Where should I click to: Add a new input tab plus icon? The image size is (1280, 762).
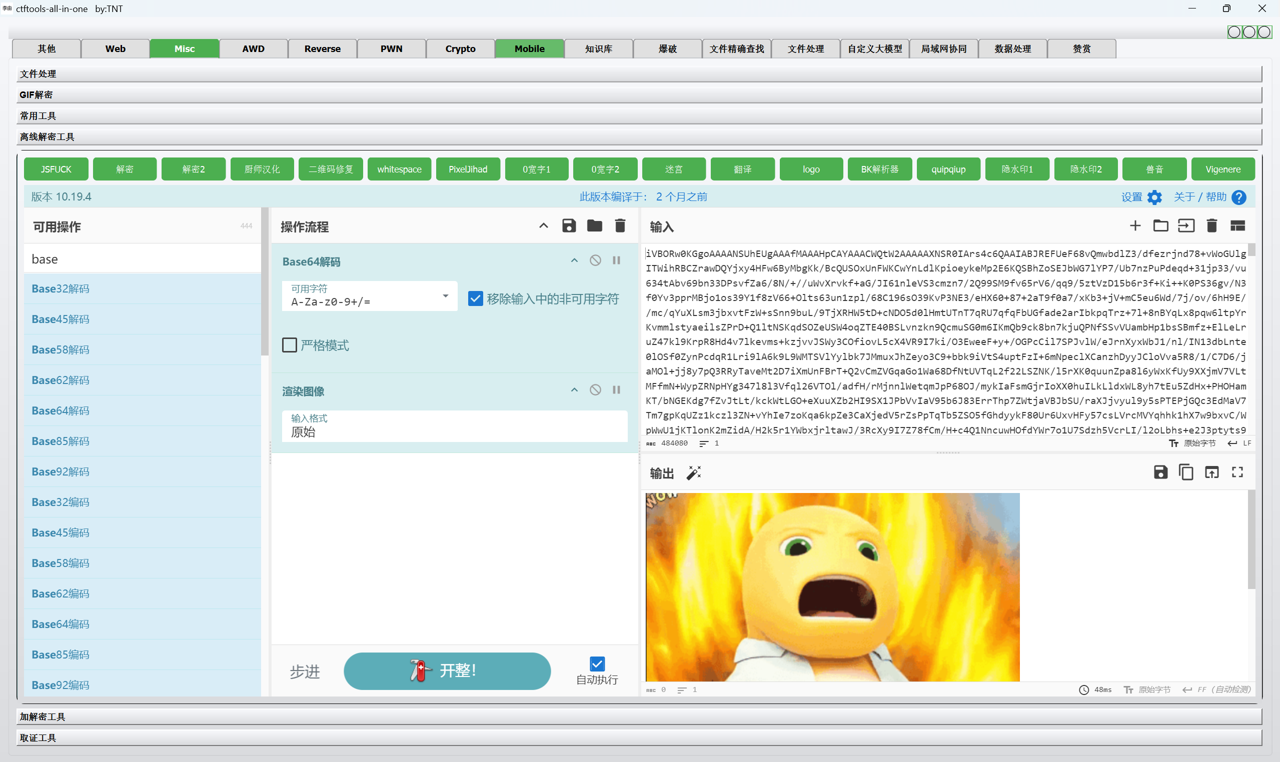pos(1134,226)
